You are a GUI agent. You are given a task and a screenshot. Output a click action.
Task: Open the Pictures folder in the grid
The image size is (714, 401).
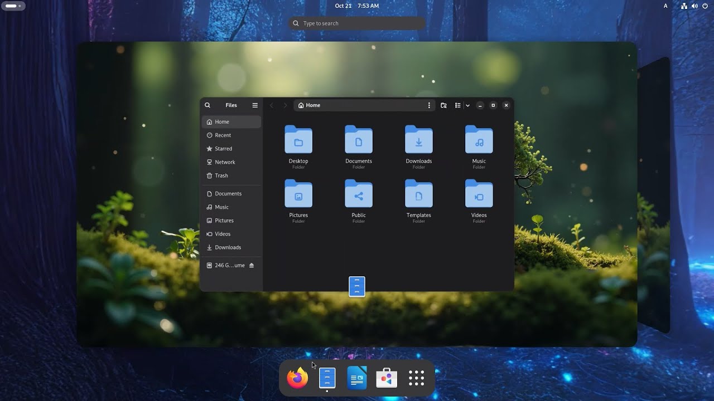[298, 193]
